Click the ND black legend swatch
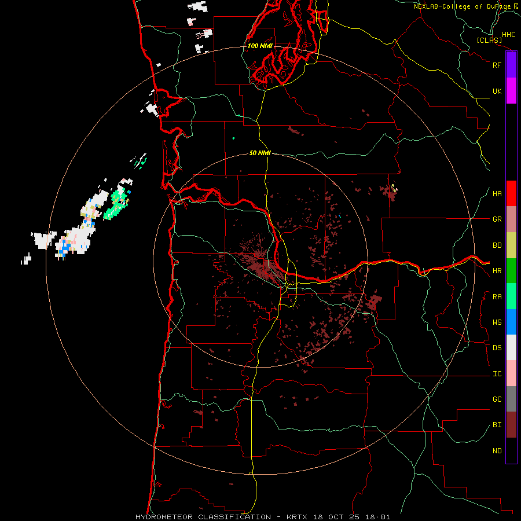 pos(511,450)
